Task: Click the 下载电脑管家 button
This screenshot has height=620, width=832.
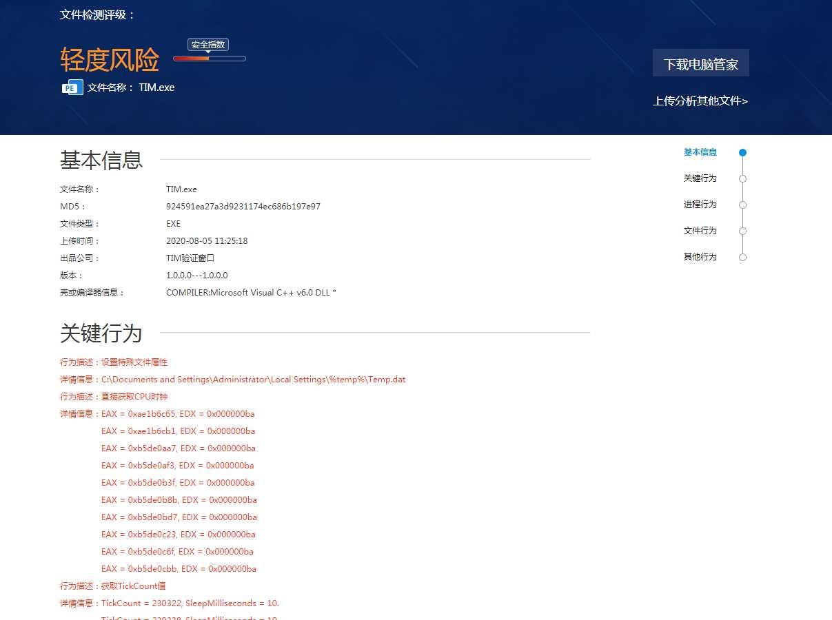Action: click(x=701, y=63)
